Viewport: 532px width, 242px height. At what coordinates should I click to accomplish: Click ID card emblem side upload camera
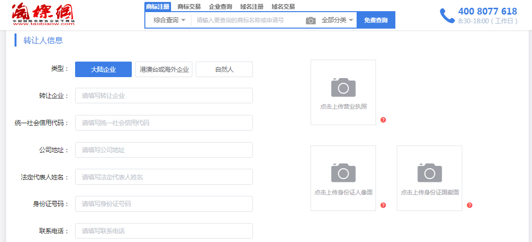pos(429,173)
